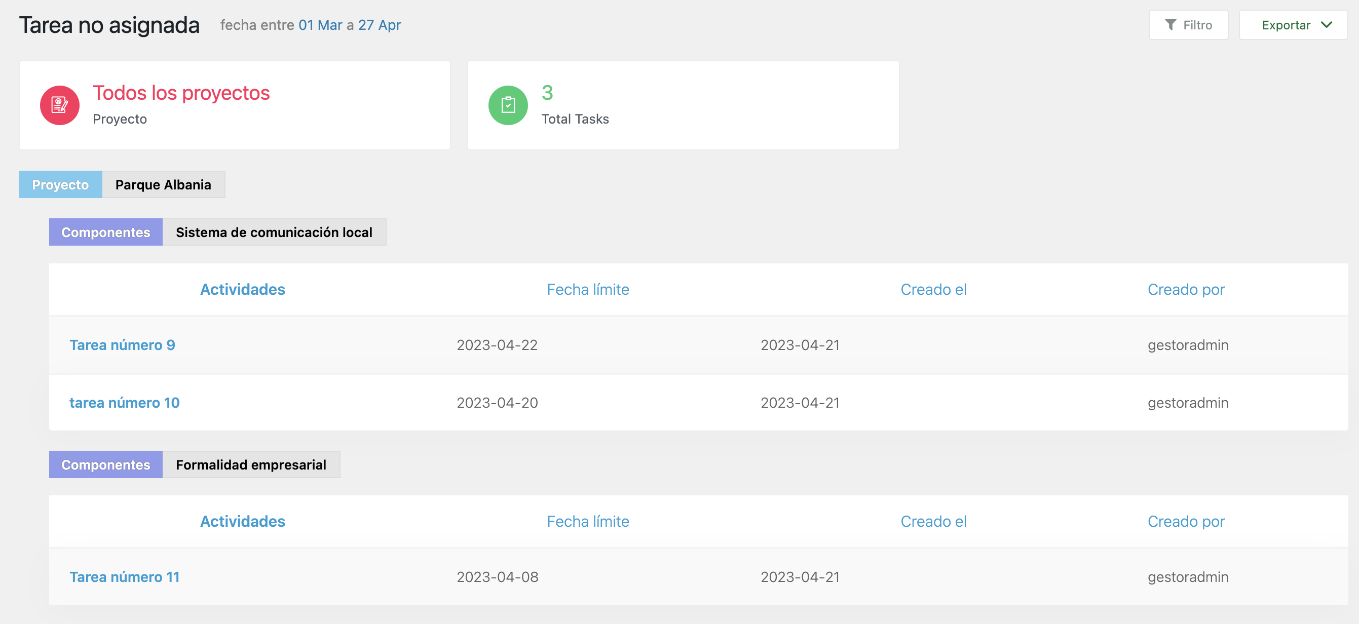Viewport: 1359px width, 624px height.
Task: Open tarea número 10 link
Action: (x=125, y=403)
